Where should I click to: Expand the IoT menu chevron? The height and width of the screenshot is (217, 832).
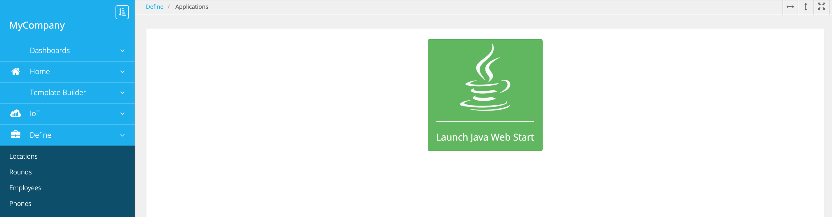coord(123,114)
